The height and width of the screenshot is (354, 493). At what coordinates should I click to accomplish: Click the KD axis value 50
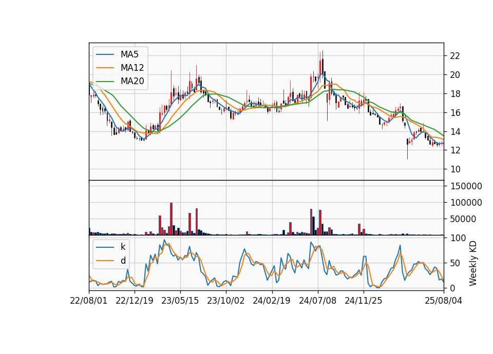[455, 263]
